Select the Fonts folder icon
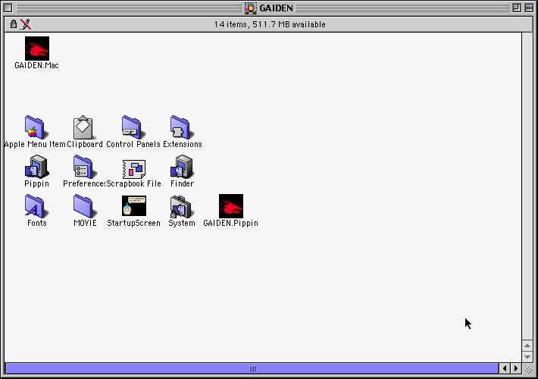Viewport: 538px width, 379px height. tap(36, 206)
